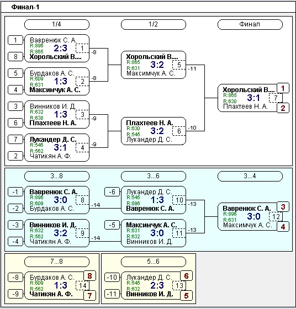Open the Максимчук vs Винников 3:0 match
Viewport: 296px width, 309px height.
point(154,233)
